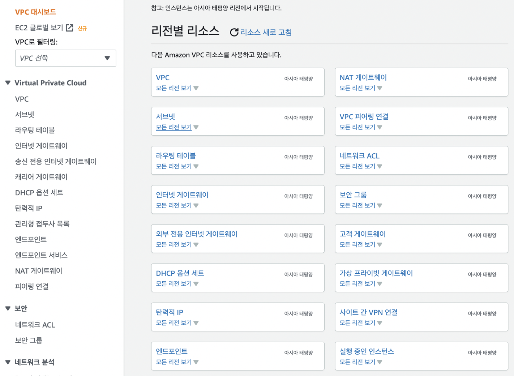Open the 외부 전용 인터넷 게이트웨이 card link
Screen dimensions: 514x376
[197, 234]
